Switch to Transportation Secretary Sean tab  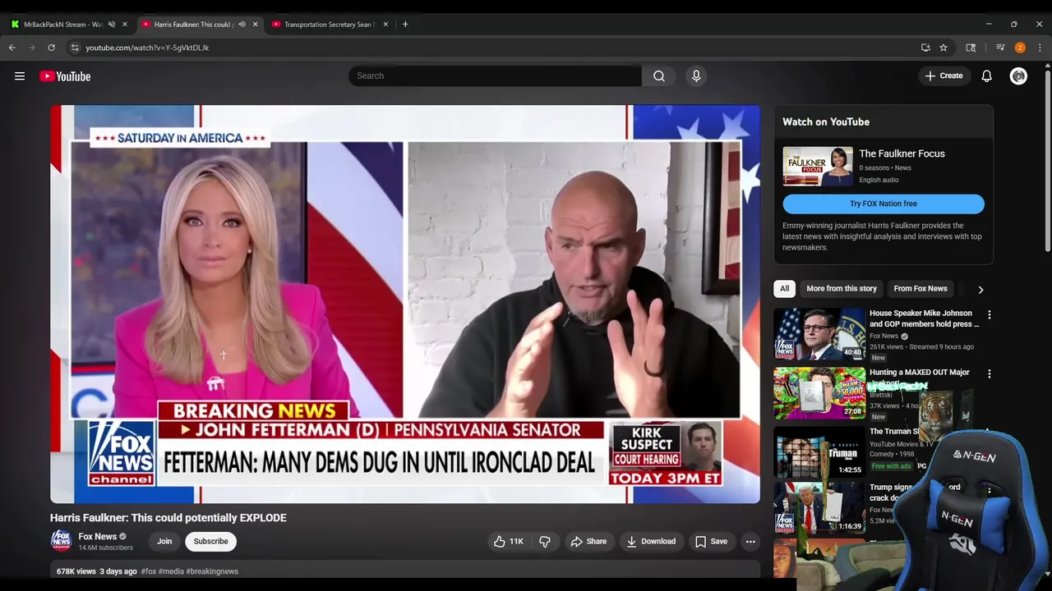coord(329,24)
